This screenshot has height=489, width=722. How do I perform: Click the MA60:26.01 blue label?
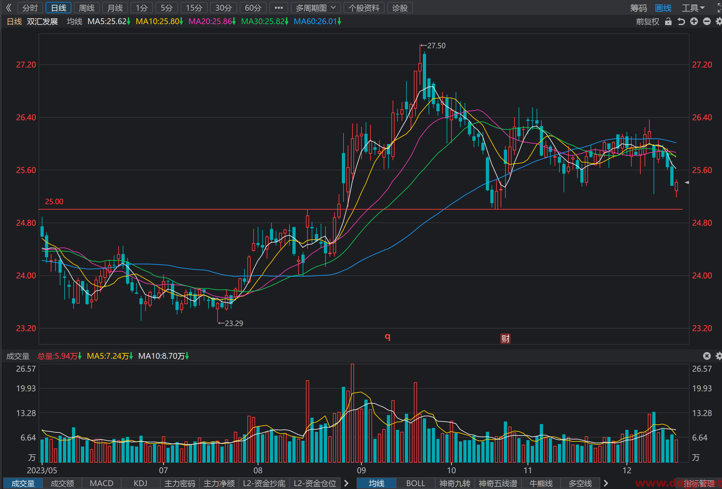coord(317,22)
